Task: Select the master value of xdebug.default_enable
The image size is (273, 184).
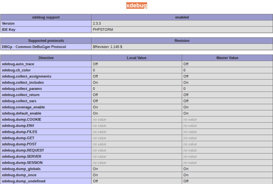Action: [x=186, y=113]
